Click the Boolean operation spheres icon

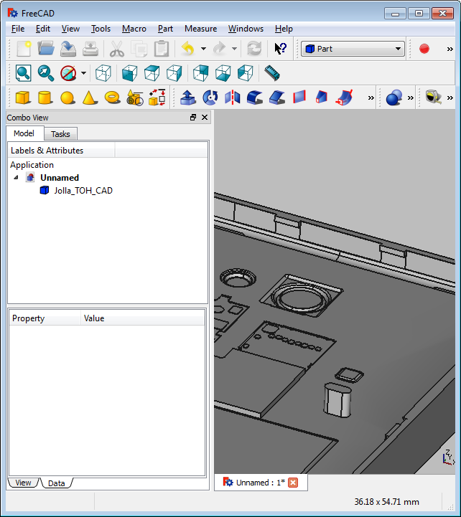(394, 98)
